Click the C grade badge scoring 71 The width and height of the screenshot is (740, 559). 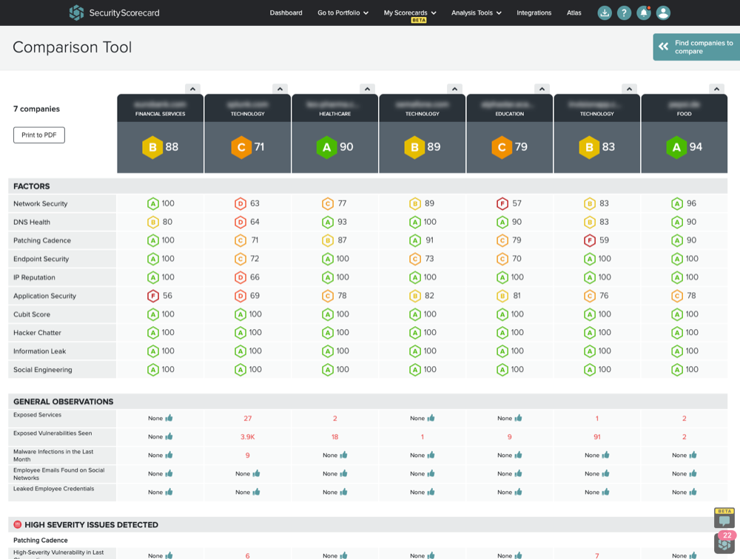pyautogui.click(x=240, y=147)
